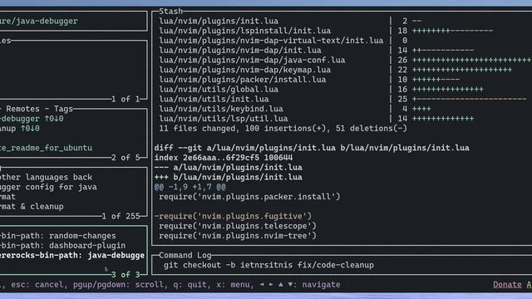Click the '1 of 1' files counter
Image resolution: width=532 pixels, height=299 pixels.
click(126, 100)
